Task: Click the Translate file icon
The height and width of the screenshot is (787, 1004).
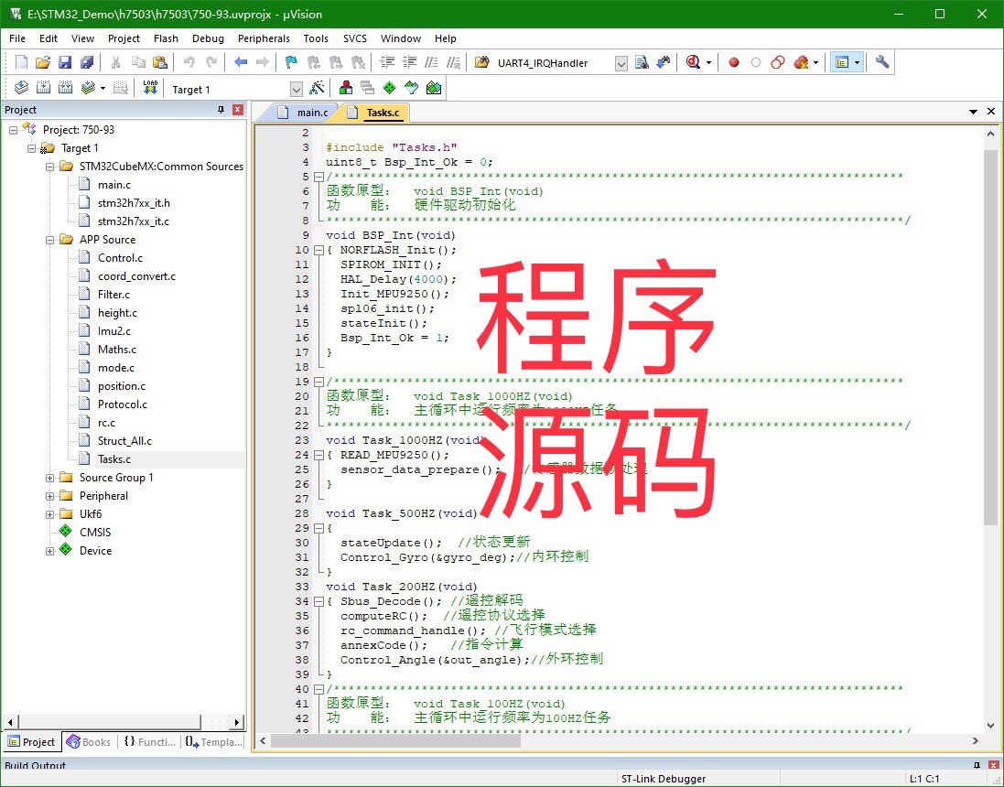Action: 21,88
